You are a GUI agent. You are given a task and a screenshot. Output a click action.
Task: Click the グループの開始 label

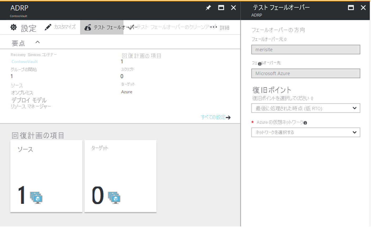(x=24, y=69)
